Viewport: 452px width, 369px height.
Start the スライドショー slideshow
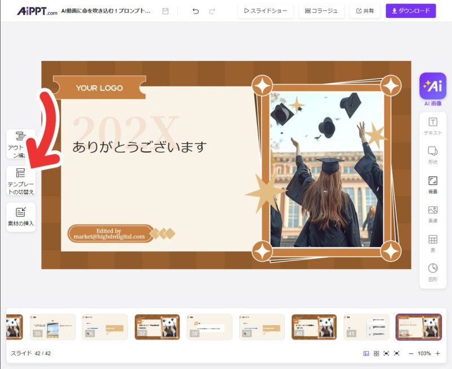point(266,11)
